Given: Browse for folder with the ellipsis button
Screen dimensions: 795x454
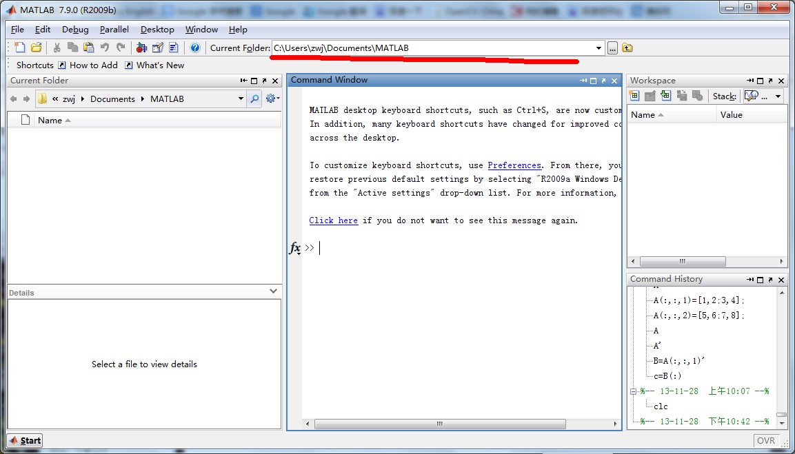Looking at the screenshot, I should [x=612, y=48].
